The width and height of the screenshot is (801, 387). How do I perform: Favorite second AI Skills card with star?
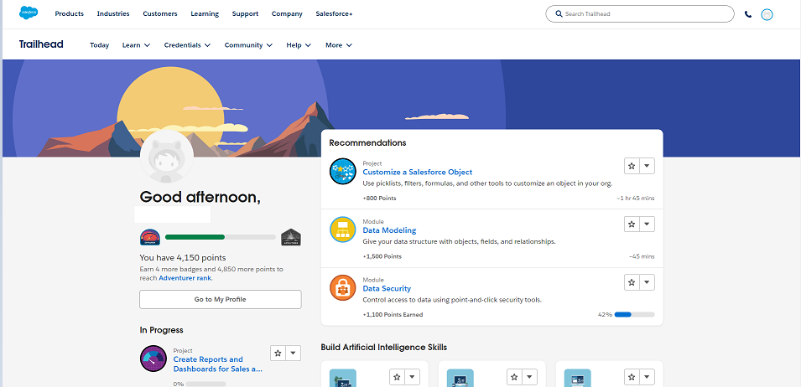[x=514, y=377]
